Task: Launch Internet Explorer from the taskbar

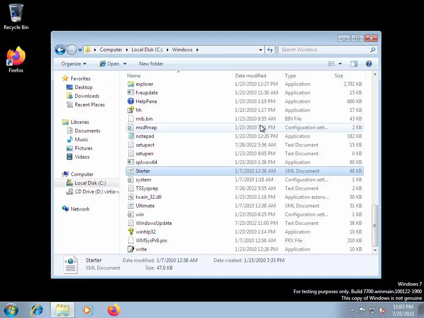Action: tap(37, 310)
